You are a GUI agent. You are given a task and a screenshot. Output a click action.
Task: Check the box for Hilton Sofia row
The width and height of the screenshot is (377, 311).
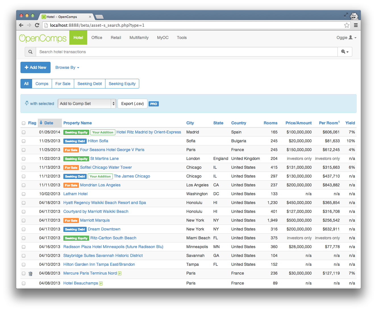24,141
